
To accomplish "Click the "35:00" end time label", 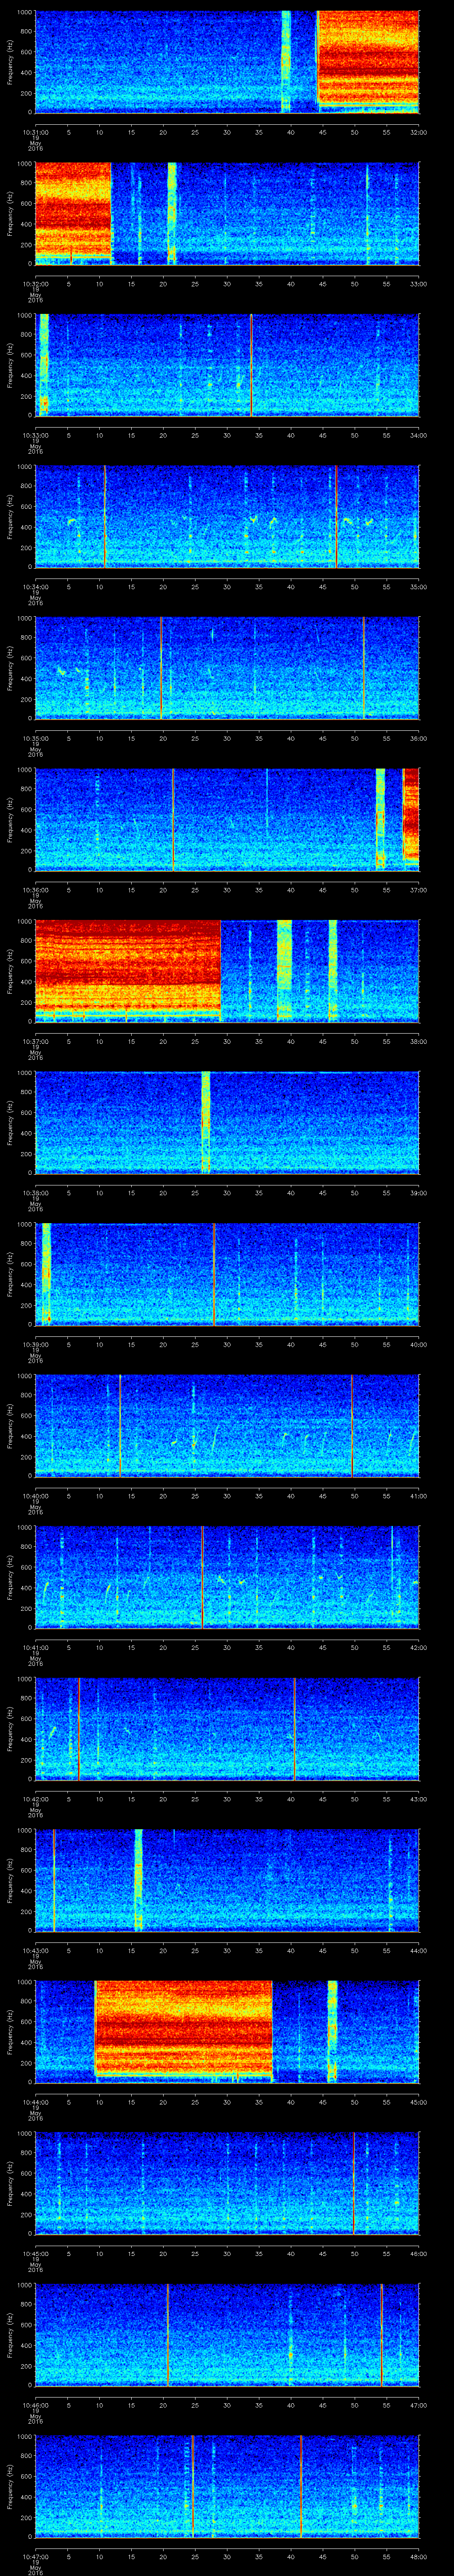I will 418,587.
